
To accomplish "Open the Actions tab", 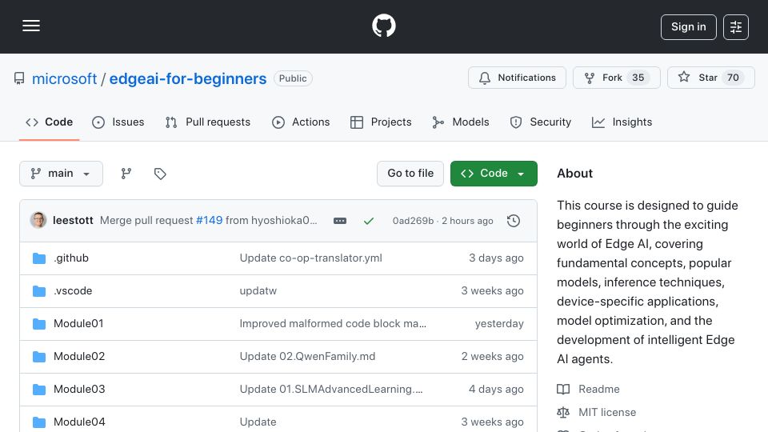I will 301,122.
